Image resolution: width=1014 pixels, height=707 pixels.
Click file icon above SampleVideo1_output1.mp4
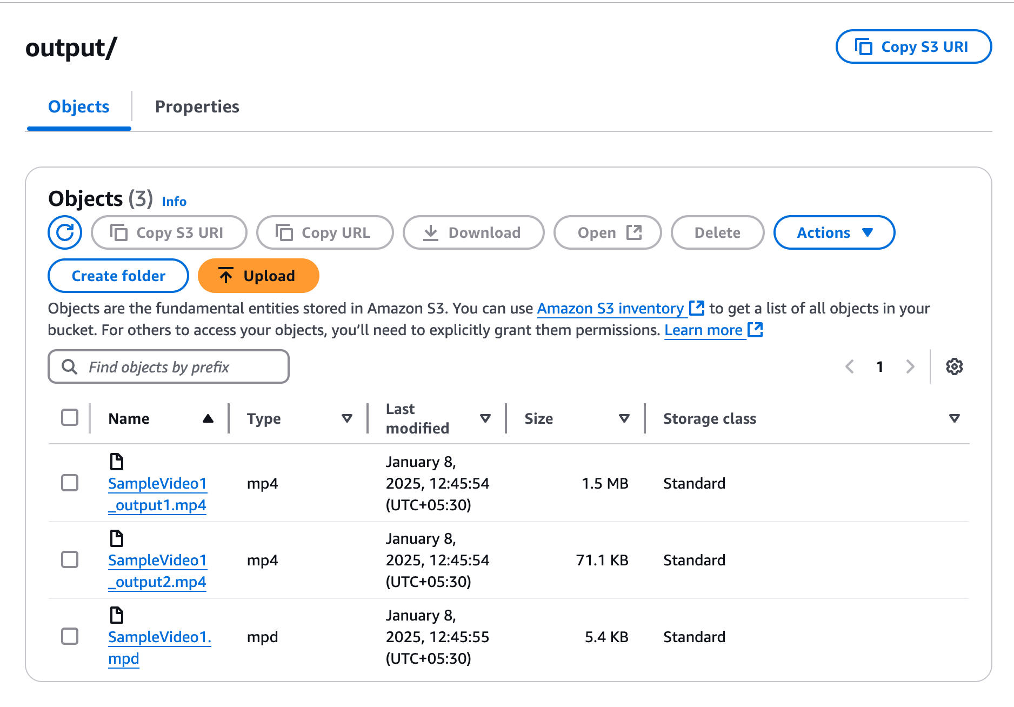[117, 462]
